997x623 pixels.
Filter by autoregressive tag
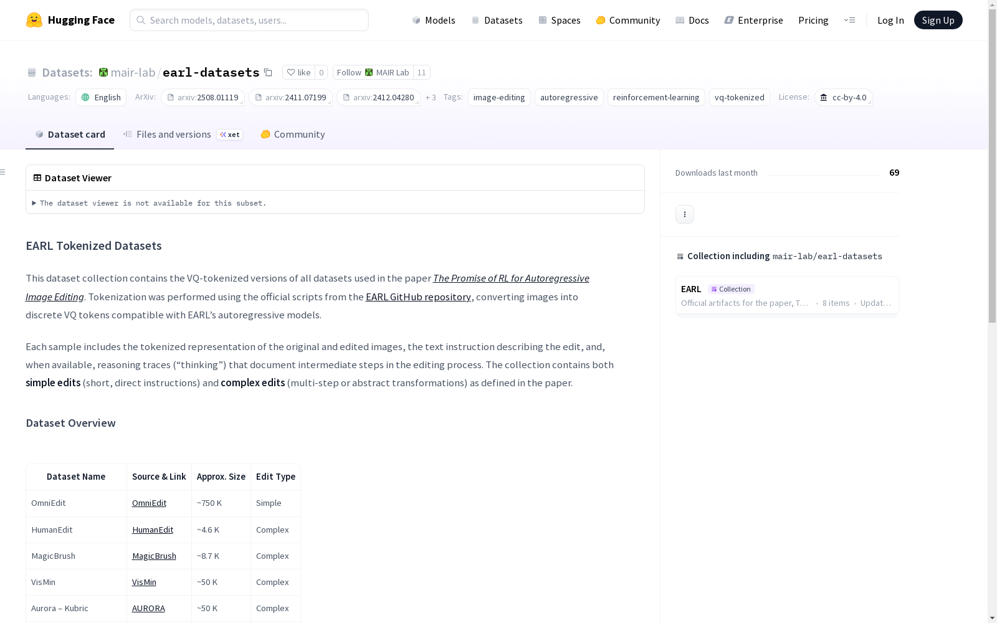[x=569, y=97]
